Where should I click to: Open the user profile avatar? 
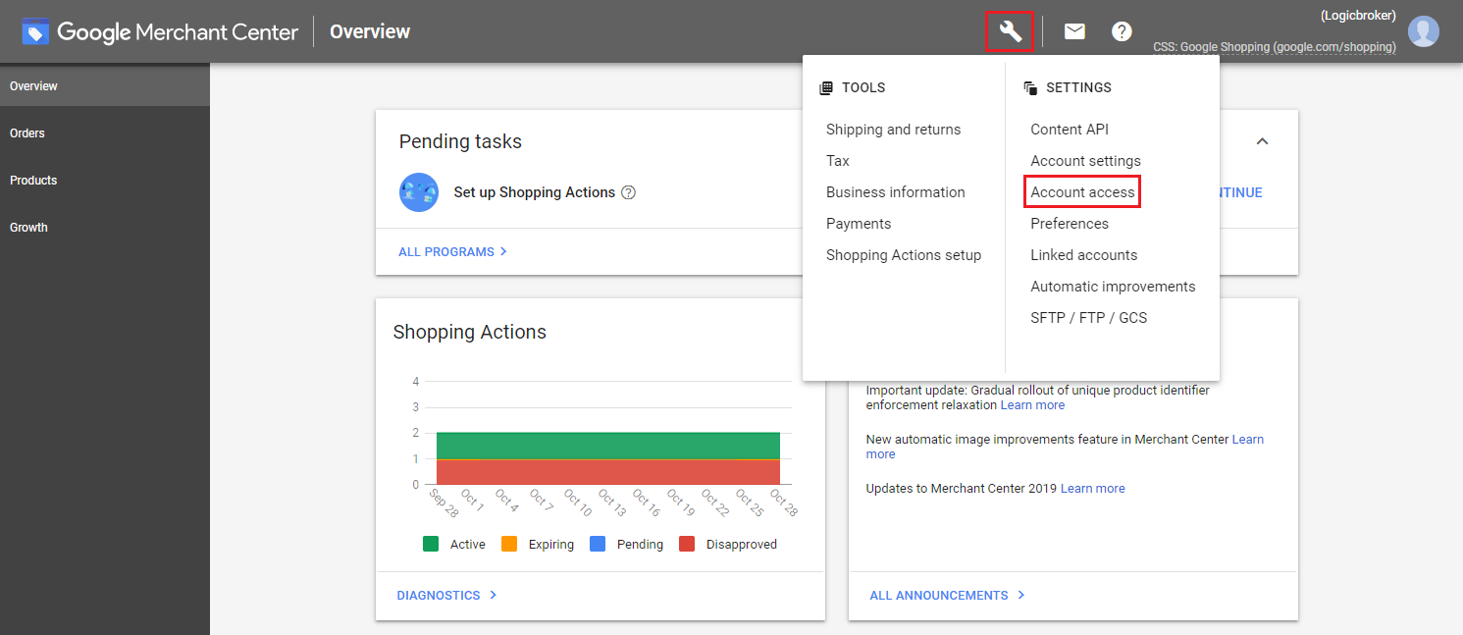tap(1423, 31)
